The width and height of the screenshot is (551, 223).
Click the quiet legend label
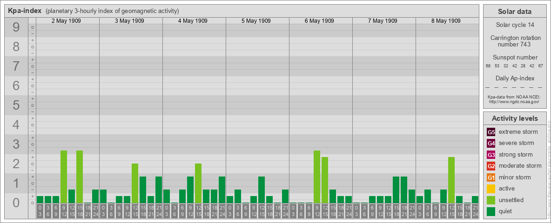(506, 211)
